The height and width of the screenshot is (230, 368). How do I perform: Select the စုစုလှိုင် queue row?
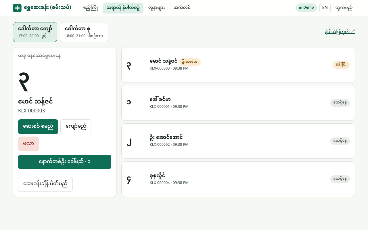pyautogui.click(x=238, y=179)
